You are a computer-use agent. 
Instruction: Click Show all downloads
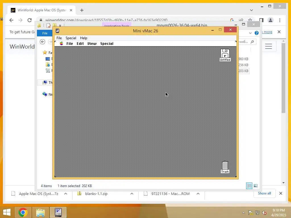tap(264, 193)
